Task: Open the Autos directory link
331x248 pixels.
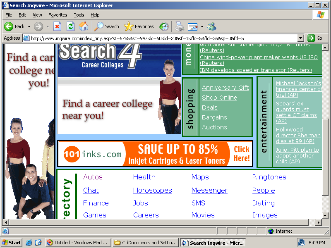Action: click(x=93, y=177)
